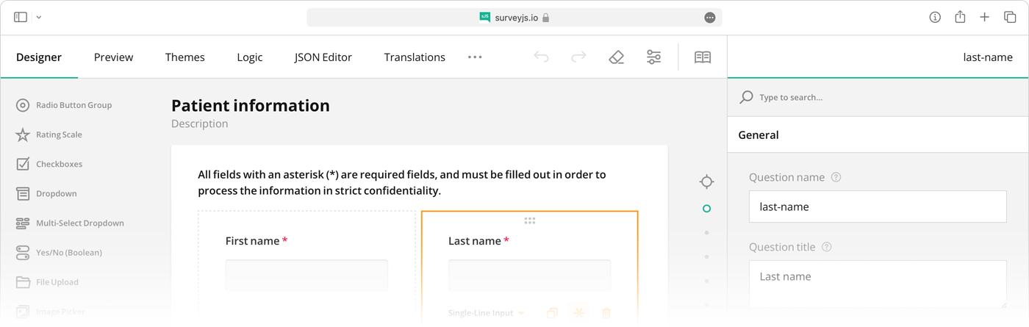Click the undo arrow in the toolbar
1029x327 pixels.
pos(542,57)
